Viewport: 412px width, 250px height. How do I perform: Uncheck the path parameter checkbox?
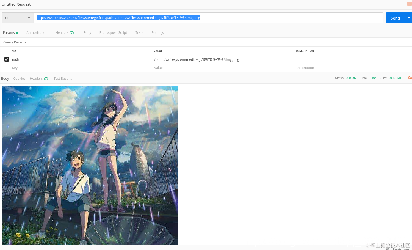(7, 59)
